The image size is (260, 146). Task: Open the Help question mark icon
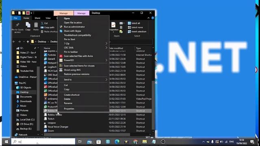[153, 18]
